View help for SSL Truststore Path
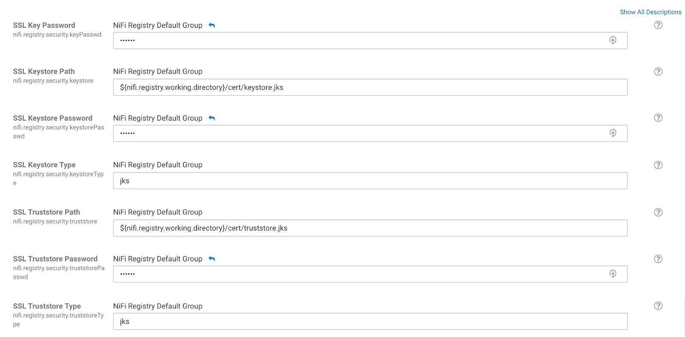685x337 pixels. pyautogui.click(x=658, y=213)
